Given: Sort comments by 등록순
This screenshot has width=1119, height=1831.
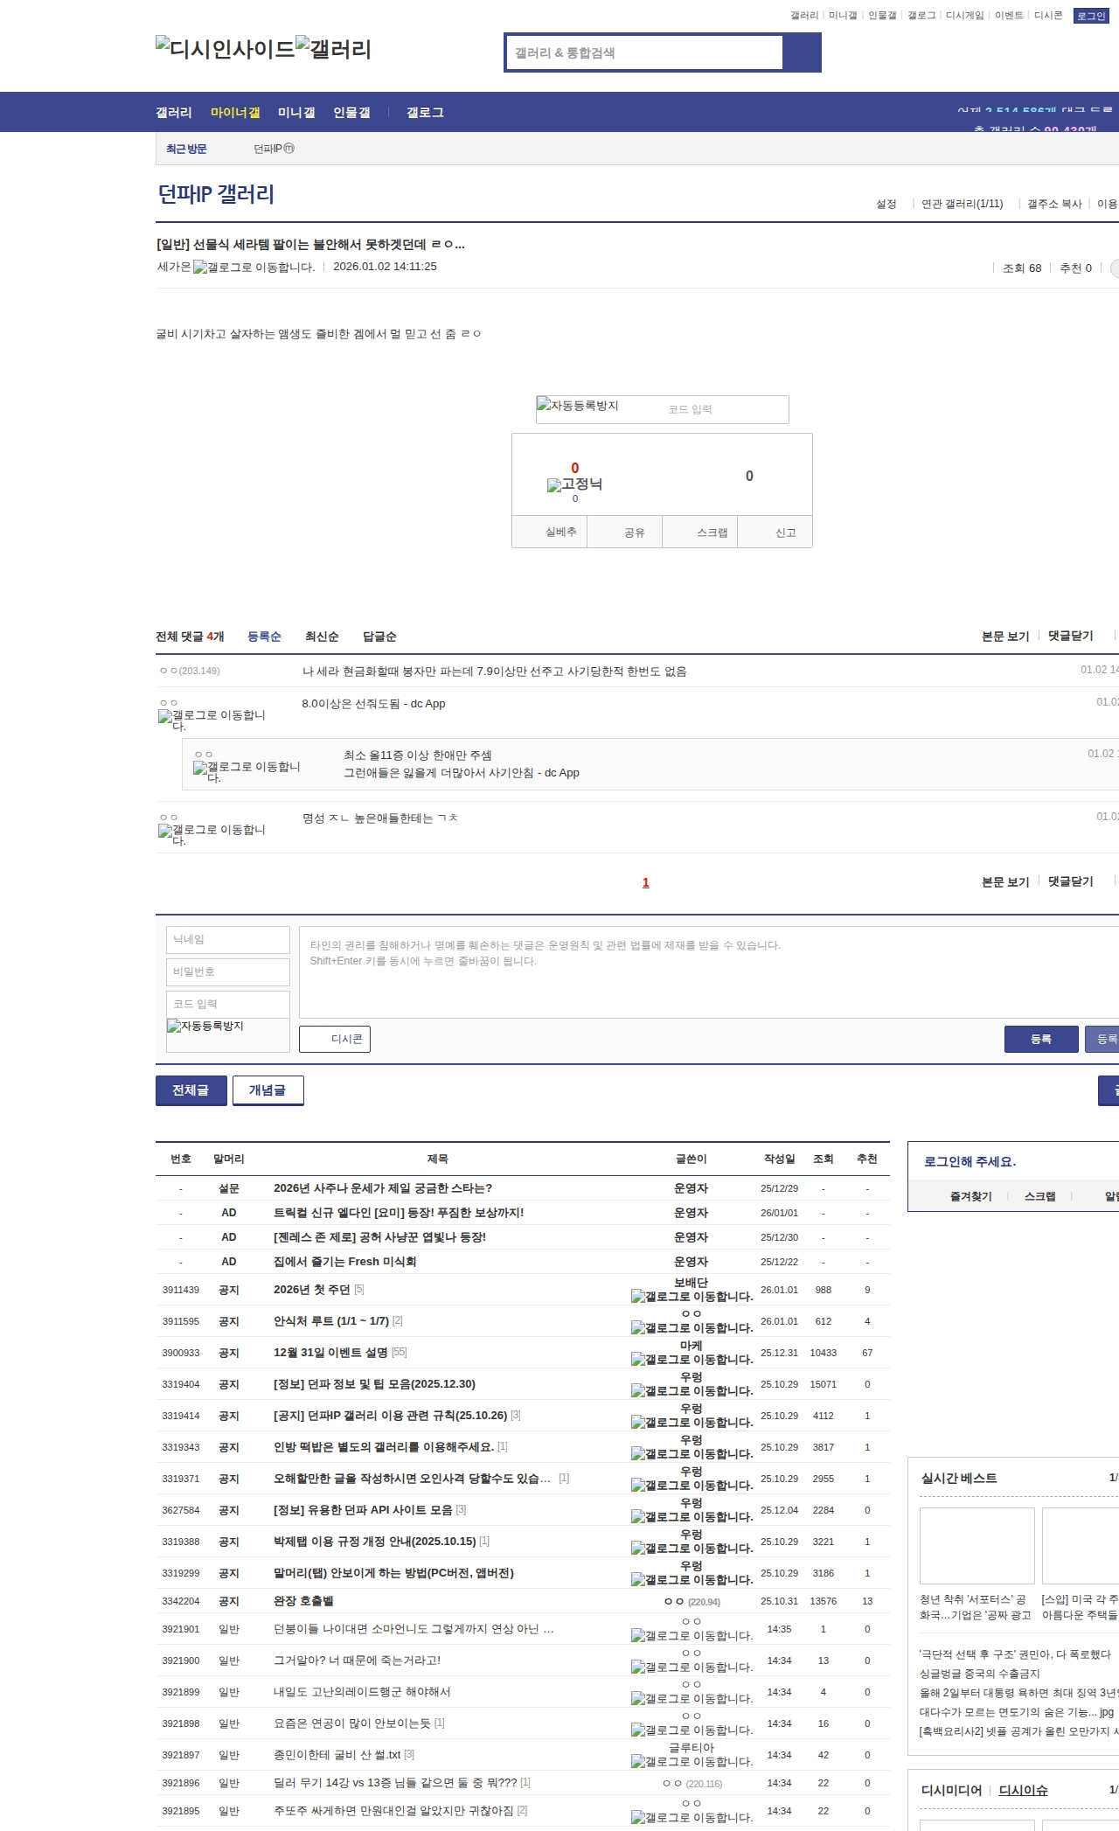Looking at the screenshot, I should tap(264, 637).
